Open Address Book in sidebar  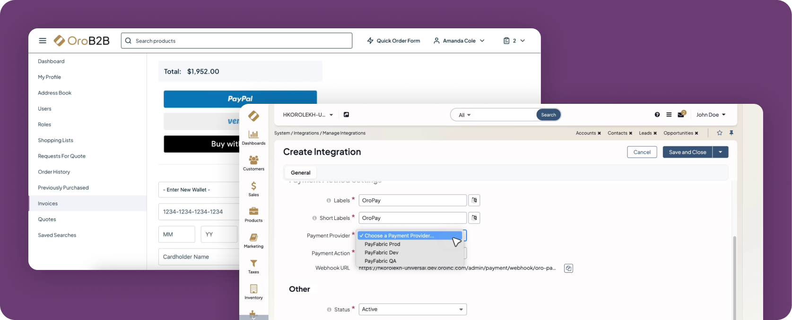[54, 93]
